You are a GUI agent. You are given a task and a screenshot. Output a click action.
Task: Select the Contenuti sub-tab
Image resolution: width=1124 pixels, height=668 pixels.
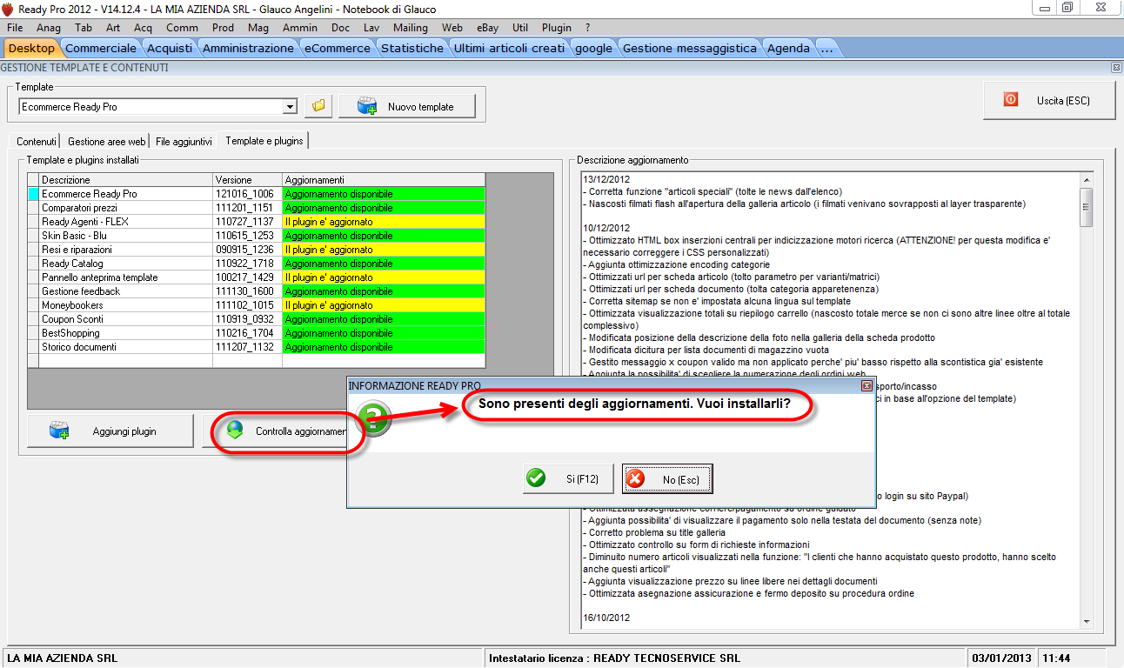pos(37,141)
